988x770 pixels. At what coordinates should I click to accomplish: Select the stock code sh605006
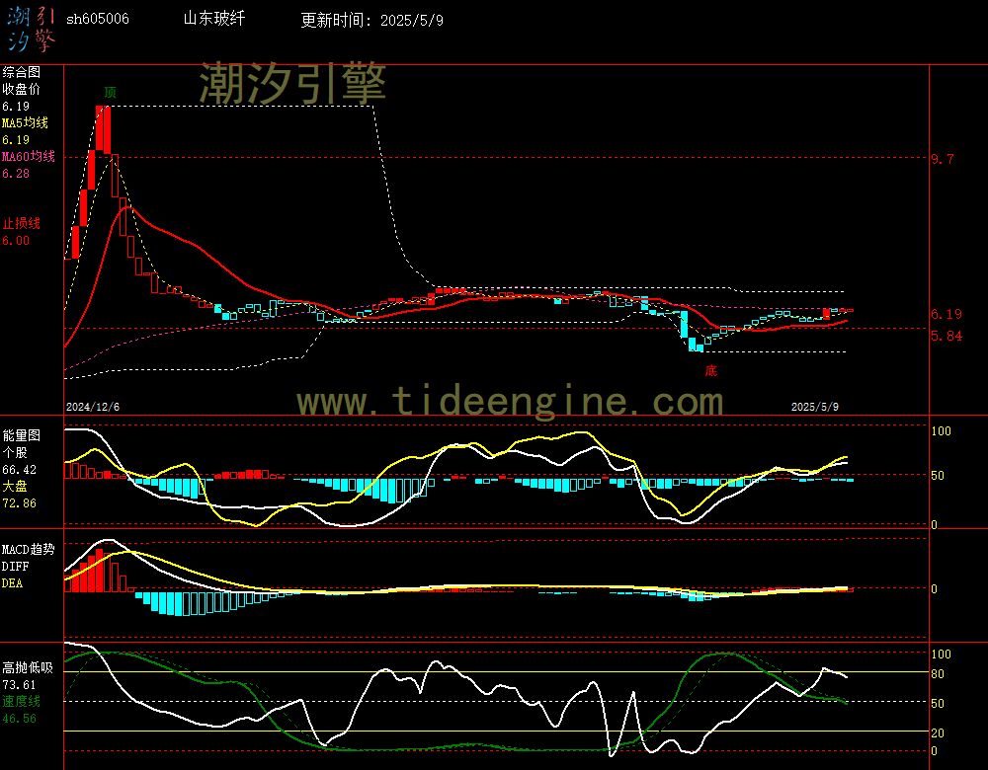click(x=98, y=19)
